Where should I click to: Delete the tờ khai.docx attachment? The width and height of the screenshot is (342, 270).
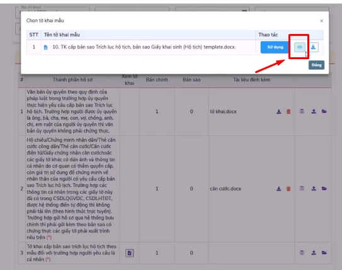pyautogui.click(x=288, y=111)
